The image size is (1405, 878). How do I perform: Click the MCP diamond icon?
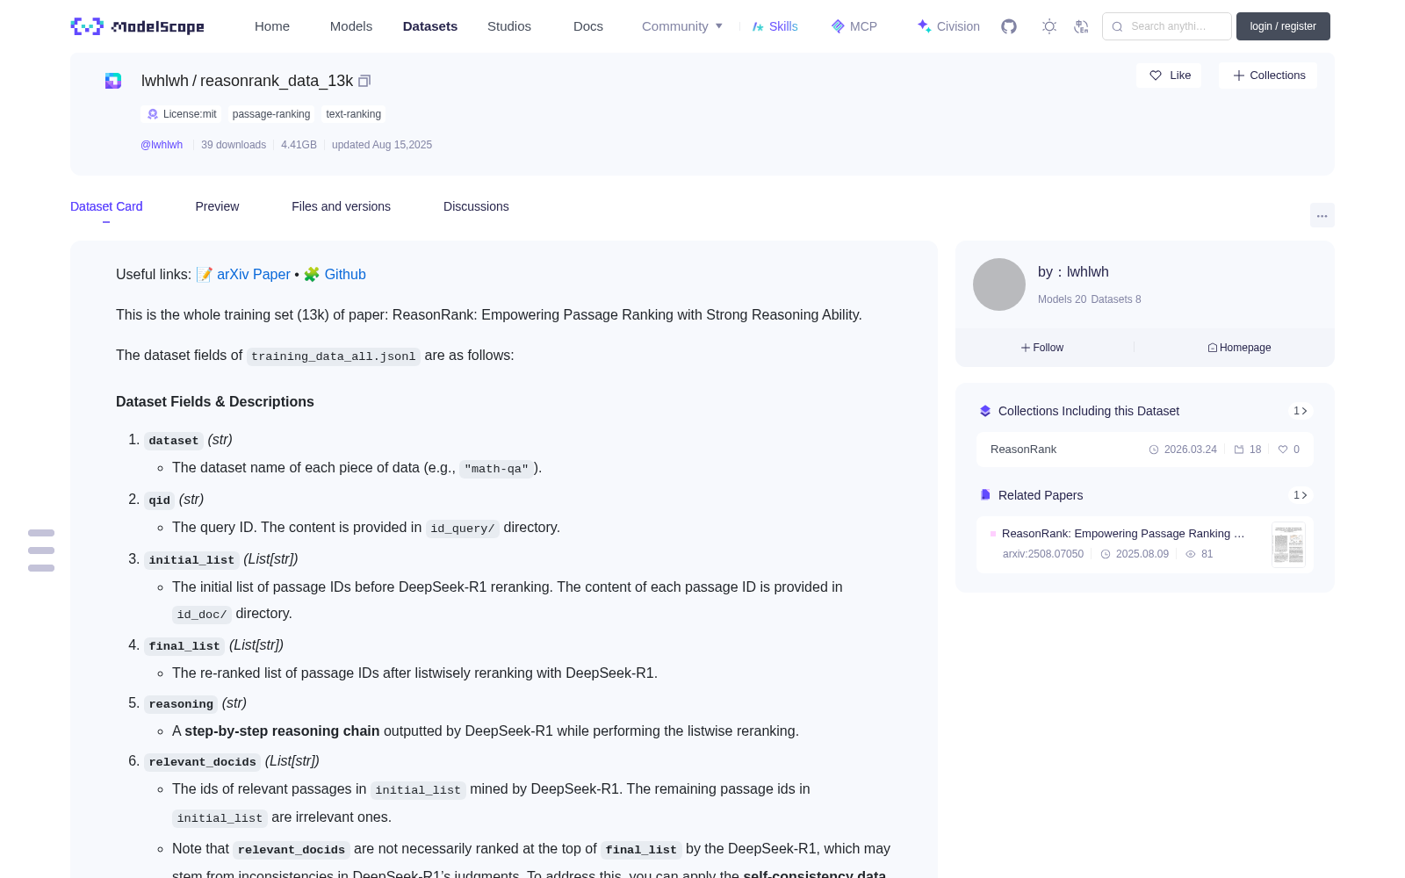[x=838, y=26]
